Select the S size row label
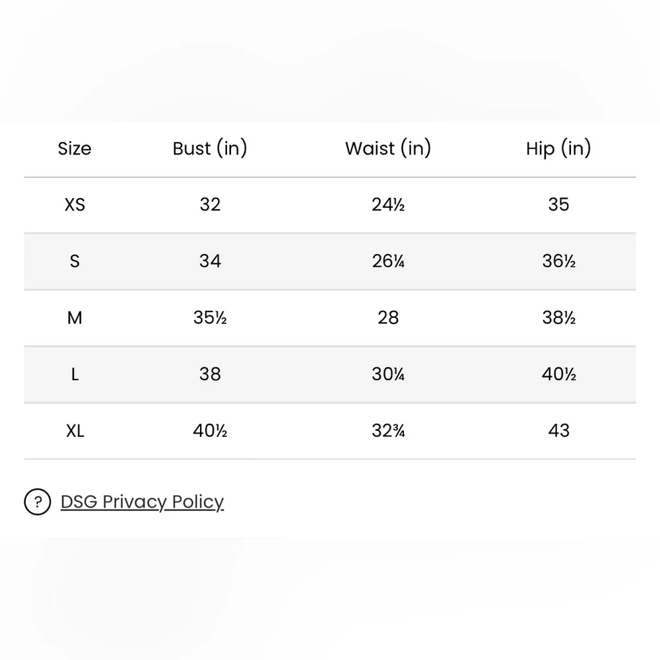 pos(75,261)
